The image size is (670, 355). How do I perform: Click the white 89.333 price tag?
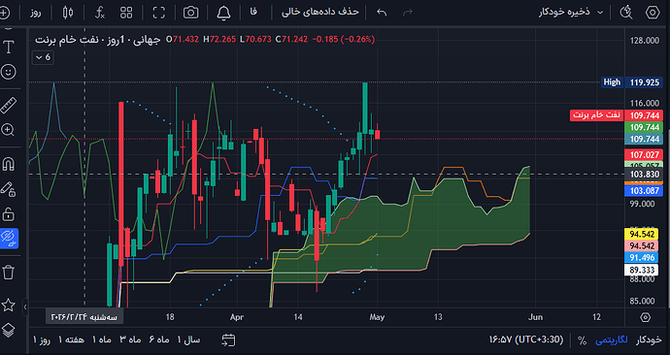642,270
